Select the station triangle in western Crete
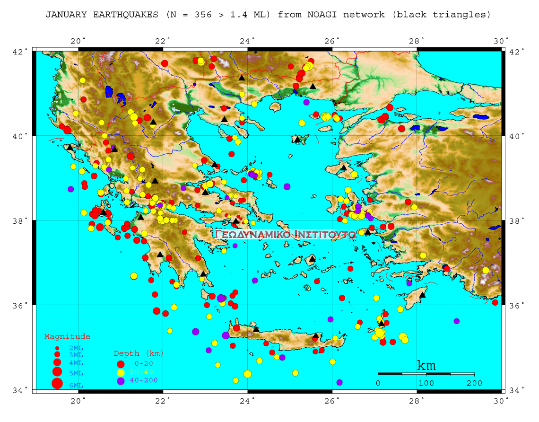This screenshot has height=422, width=539. pos(256,329)
